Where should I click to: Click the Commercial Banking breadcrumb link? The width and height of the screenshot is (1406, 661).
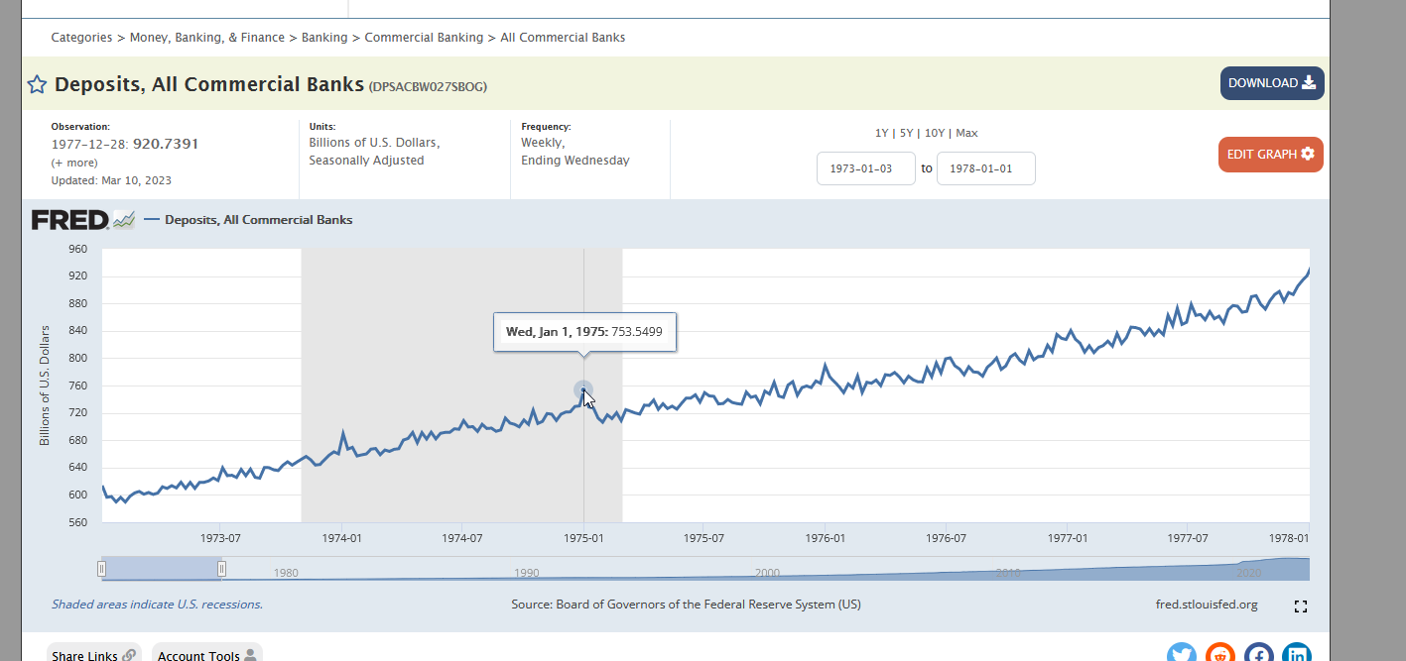[x=424, y=38]
